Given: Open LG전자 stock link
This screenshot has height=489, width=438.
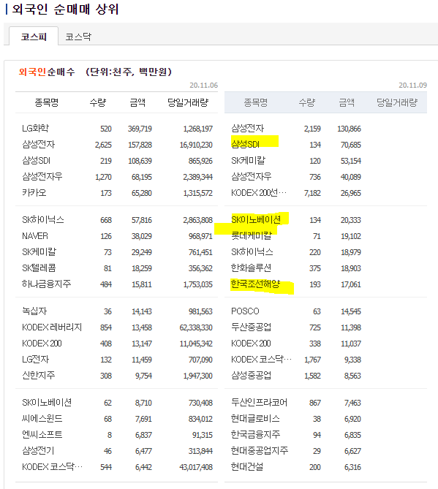Looking at the screenshot, I should (36, 360).
